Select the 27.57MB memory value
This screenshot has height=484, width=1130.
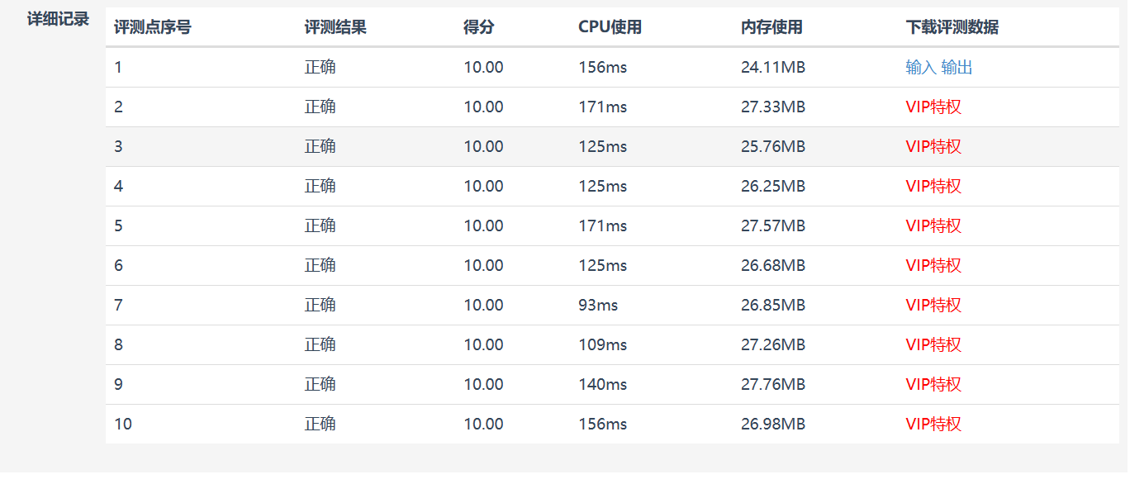(x=773, y=226)
